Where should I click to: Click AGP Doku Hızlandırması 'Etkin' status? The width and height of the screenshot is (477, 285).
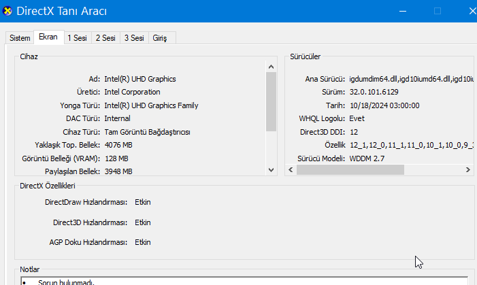tap(143, 242)
